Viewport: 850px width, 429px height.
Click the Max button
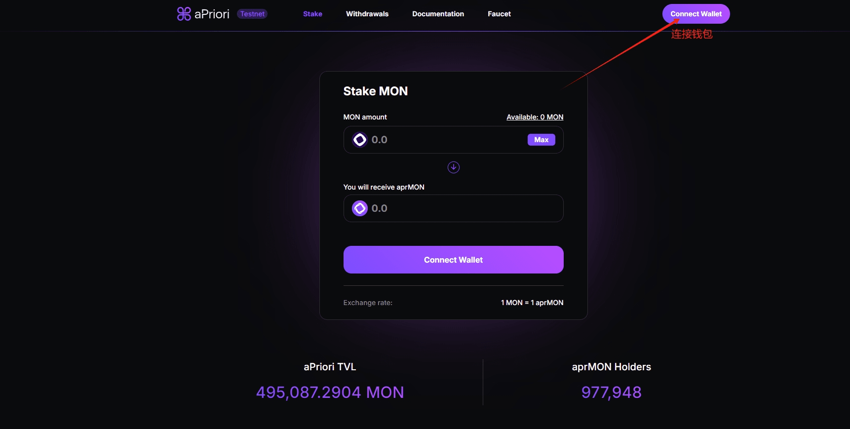pyautogui.click(x=541, y=140)
